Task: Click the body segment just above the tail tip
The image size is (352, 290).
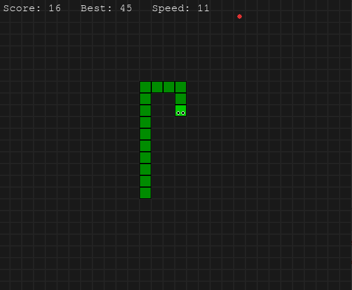Action: [145, 181]
